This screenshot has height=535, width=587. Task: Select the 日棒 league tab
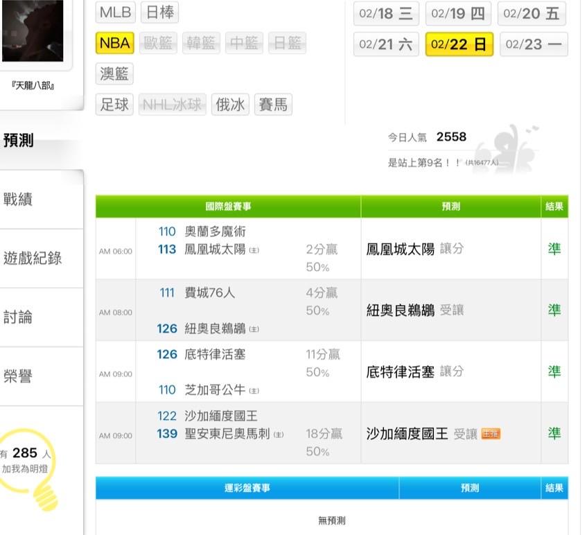159,12
